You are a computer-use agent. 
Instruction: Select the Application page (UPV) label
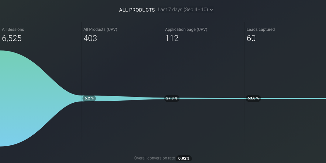pos(186,29)
